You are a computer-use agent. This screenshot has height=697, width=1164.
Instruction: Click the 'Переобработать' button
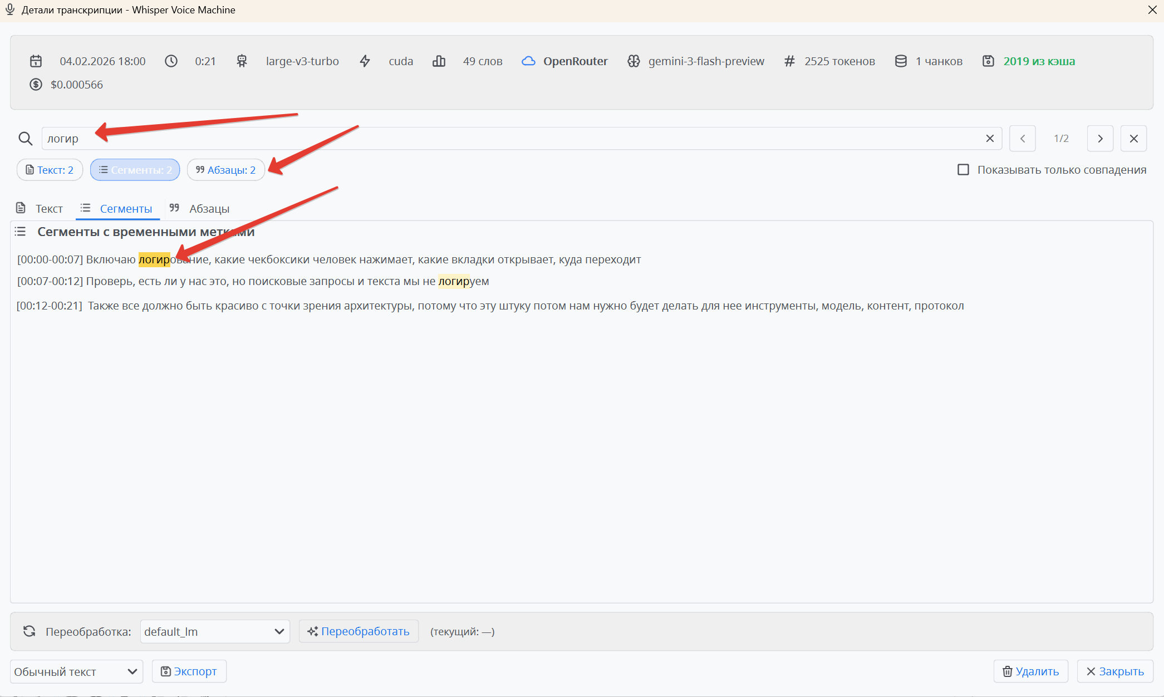point(358,631)
